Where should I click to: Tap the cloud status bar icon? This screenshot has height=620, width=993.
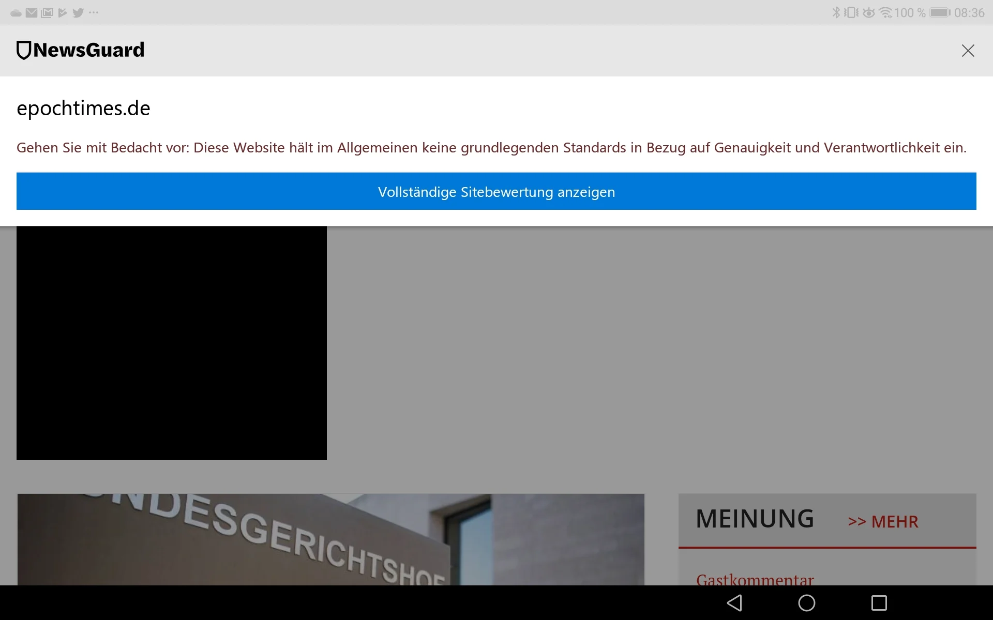coord(16,13)
